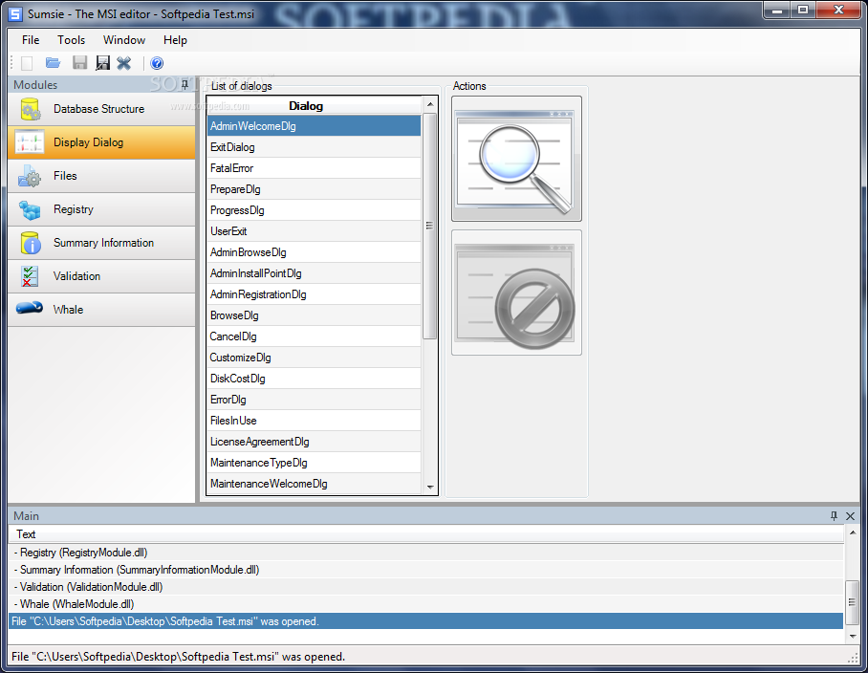Click the Validation checklist icon
This screenshot has height=673, width=868.
pyautogui.click(x=30, y=276)
